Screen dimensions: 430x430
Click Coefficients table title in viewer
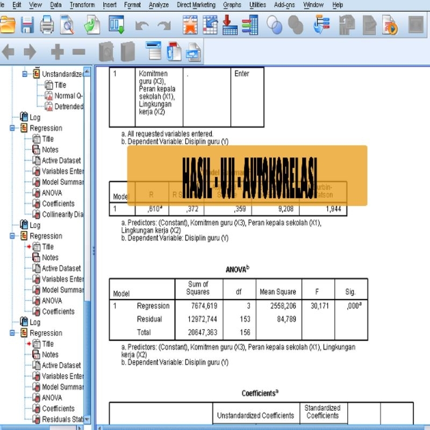(260, 393)
